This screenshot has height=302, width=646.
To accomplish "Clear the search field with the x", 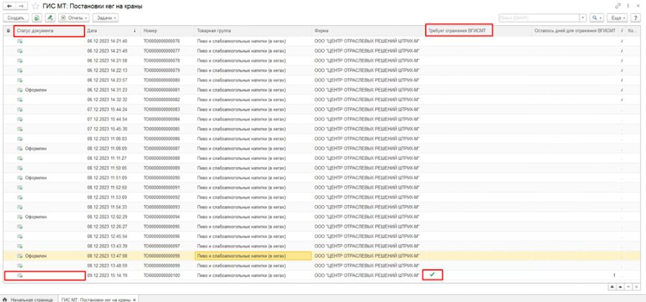I will coord(583,18).
